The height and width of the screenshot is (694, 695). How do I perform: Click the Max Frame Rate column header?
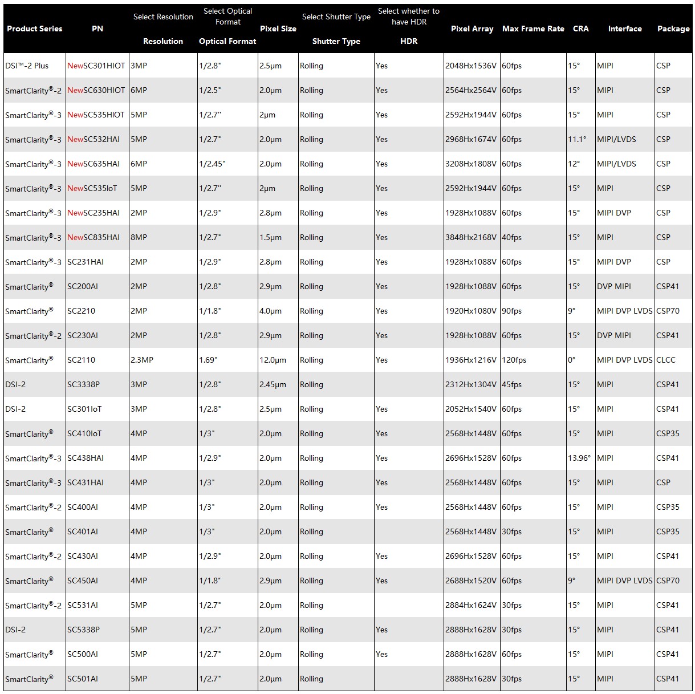coord(533,29)
